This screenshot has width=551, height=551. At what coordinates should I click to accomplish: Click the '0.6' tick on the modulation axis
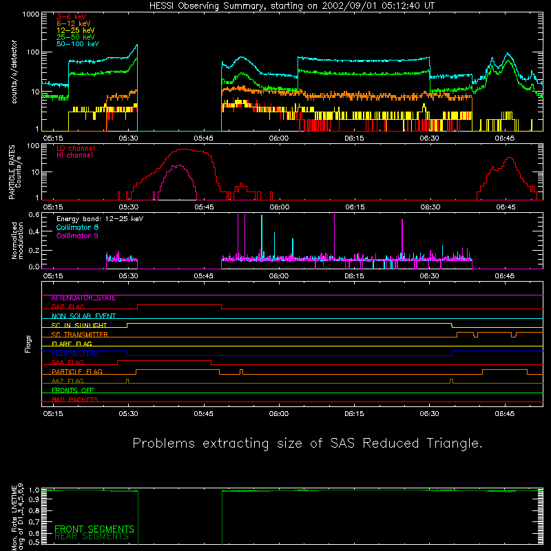click(x=34, y=215)
